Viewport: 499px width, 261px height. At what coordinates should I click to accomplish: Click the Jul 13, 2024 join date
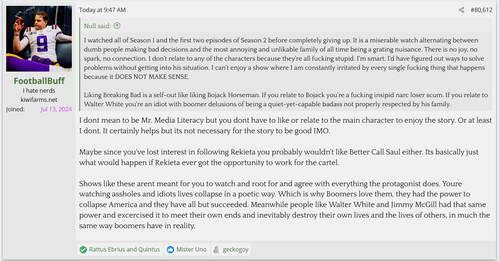coord(56,109)
